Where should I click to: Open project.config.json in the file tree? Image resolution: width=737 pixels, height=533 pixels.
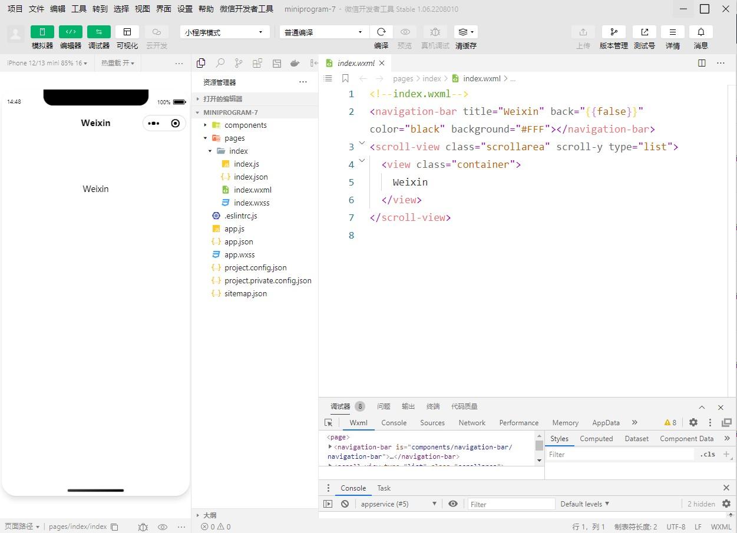click(255, 267)
